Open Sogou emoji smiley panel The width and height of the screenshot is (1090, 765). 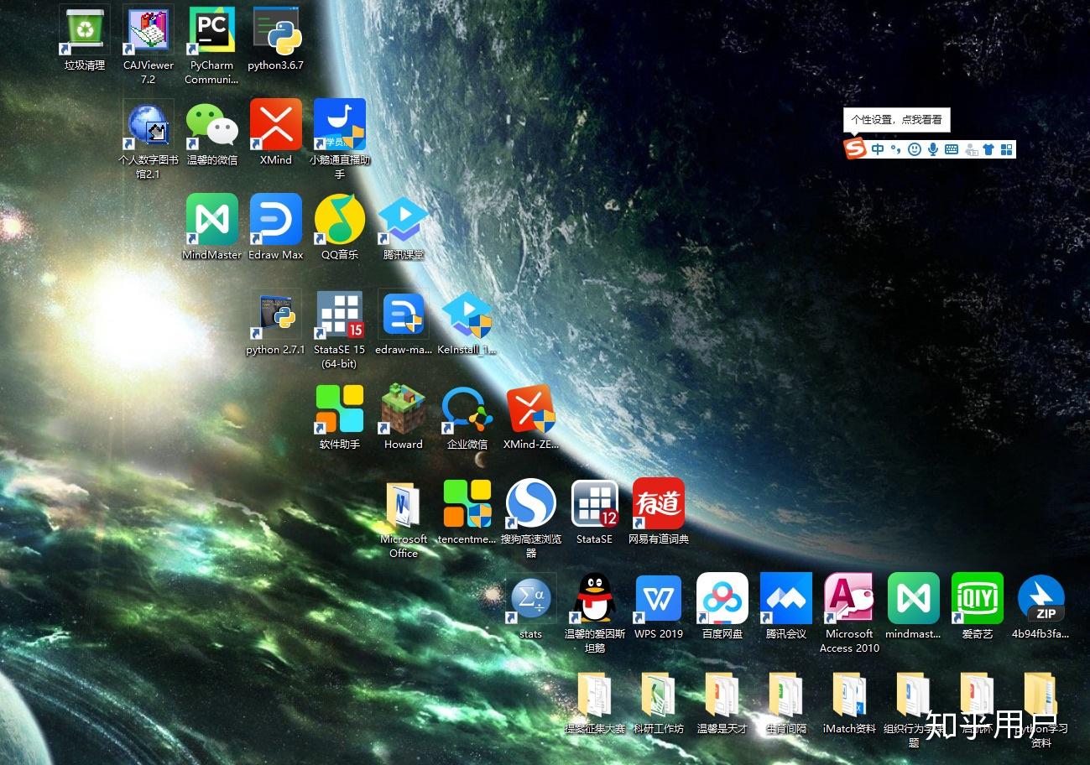(915, 149)
